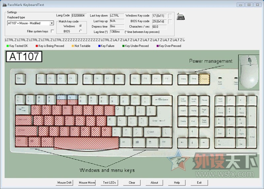Viewport: 264px width, 189px height.
Task: Click the right Alt key
Action: tap(125, 142)
